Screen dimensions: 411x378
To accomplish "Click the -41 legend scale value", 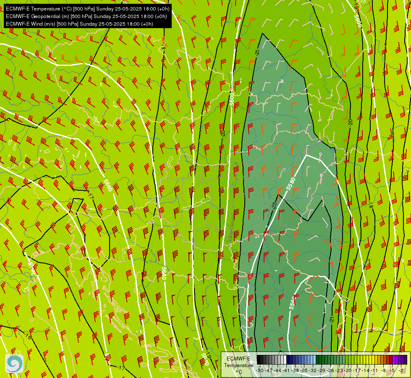I will point(286,370).
